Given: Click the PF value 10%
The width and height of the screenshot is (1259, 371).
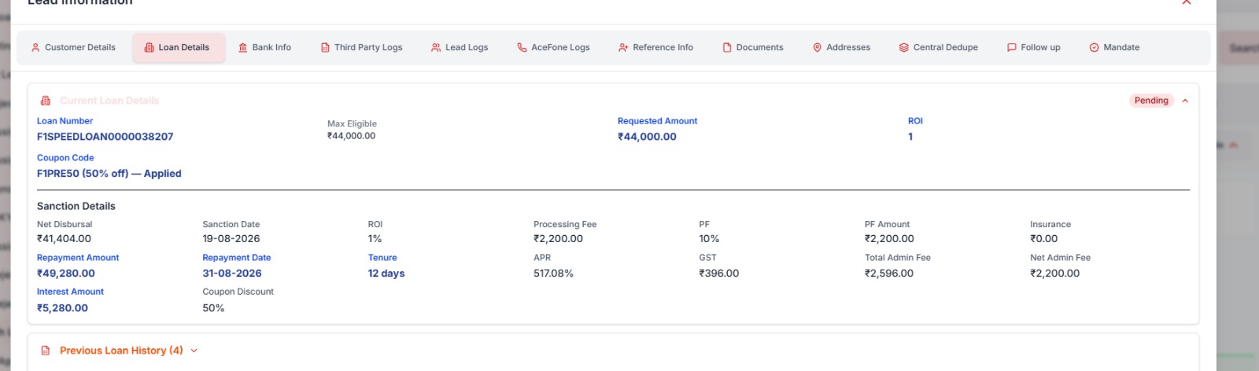Looking at the screenshot, I should 709,239.
